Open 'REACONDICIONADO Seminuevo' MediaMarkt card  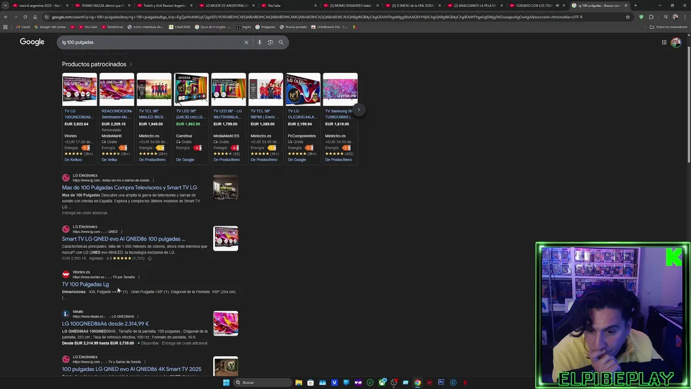[117, 118]
